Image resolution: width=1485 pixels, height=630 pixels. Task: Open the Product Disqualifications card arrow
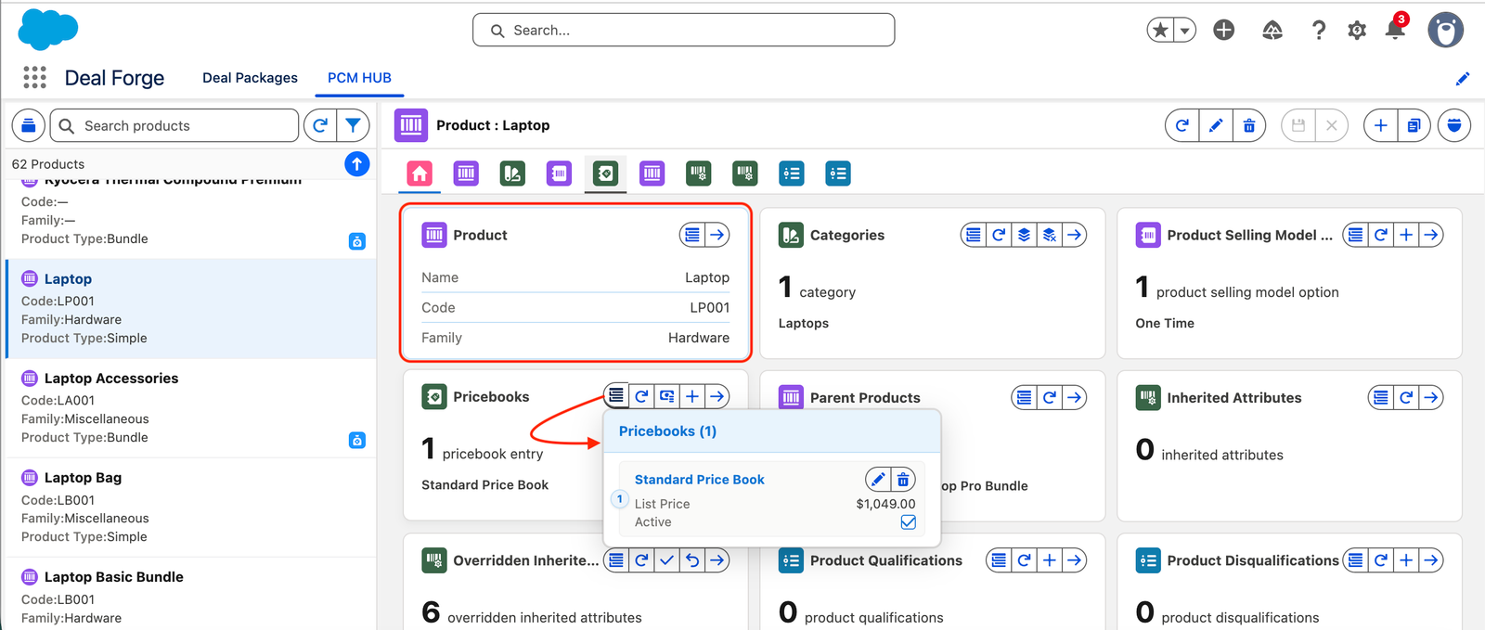(x=1432, y=560)
